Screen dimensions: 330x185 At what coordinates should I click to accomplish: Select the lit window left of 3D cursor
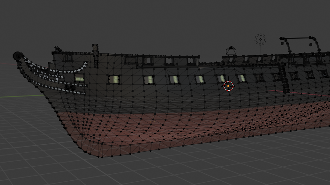click(221, 79)
